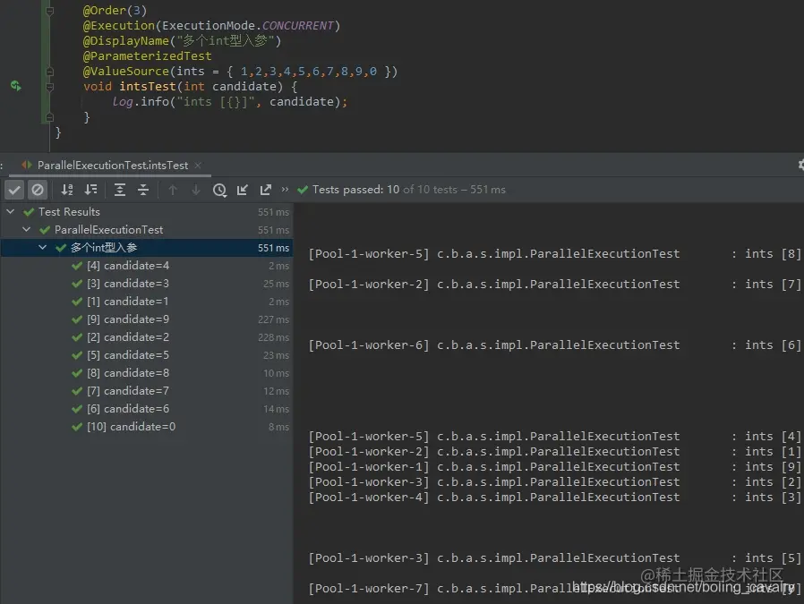
Task: Collapse all test result nodes
Action: (143, 190)
